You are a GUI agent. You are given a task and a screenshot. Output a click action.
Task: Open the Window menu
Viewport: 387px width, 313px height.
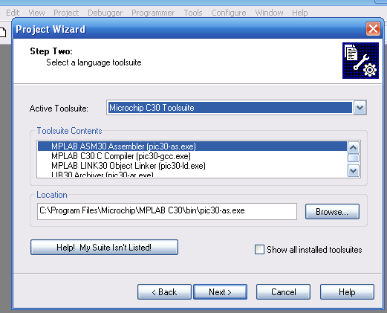point(269,13)
